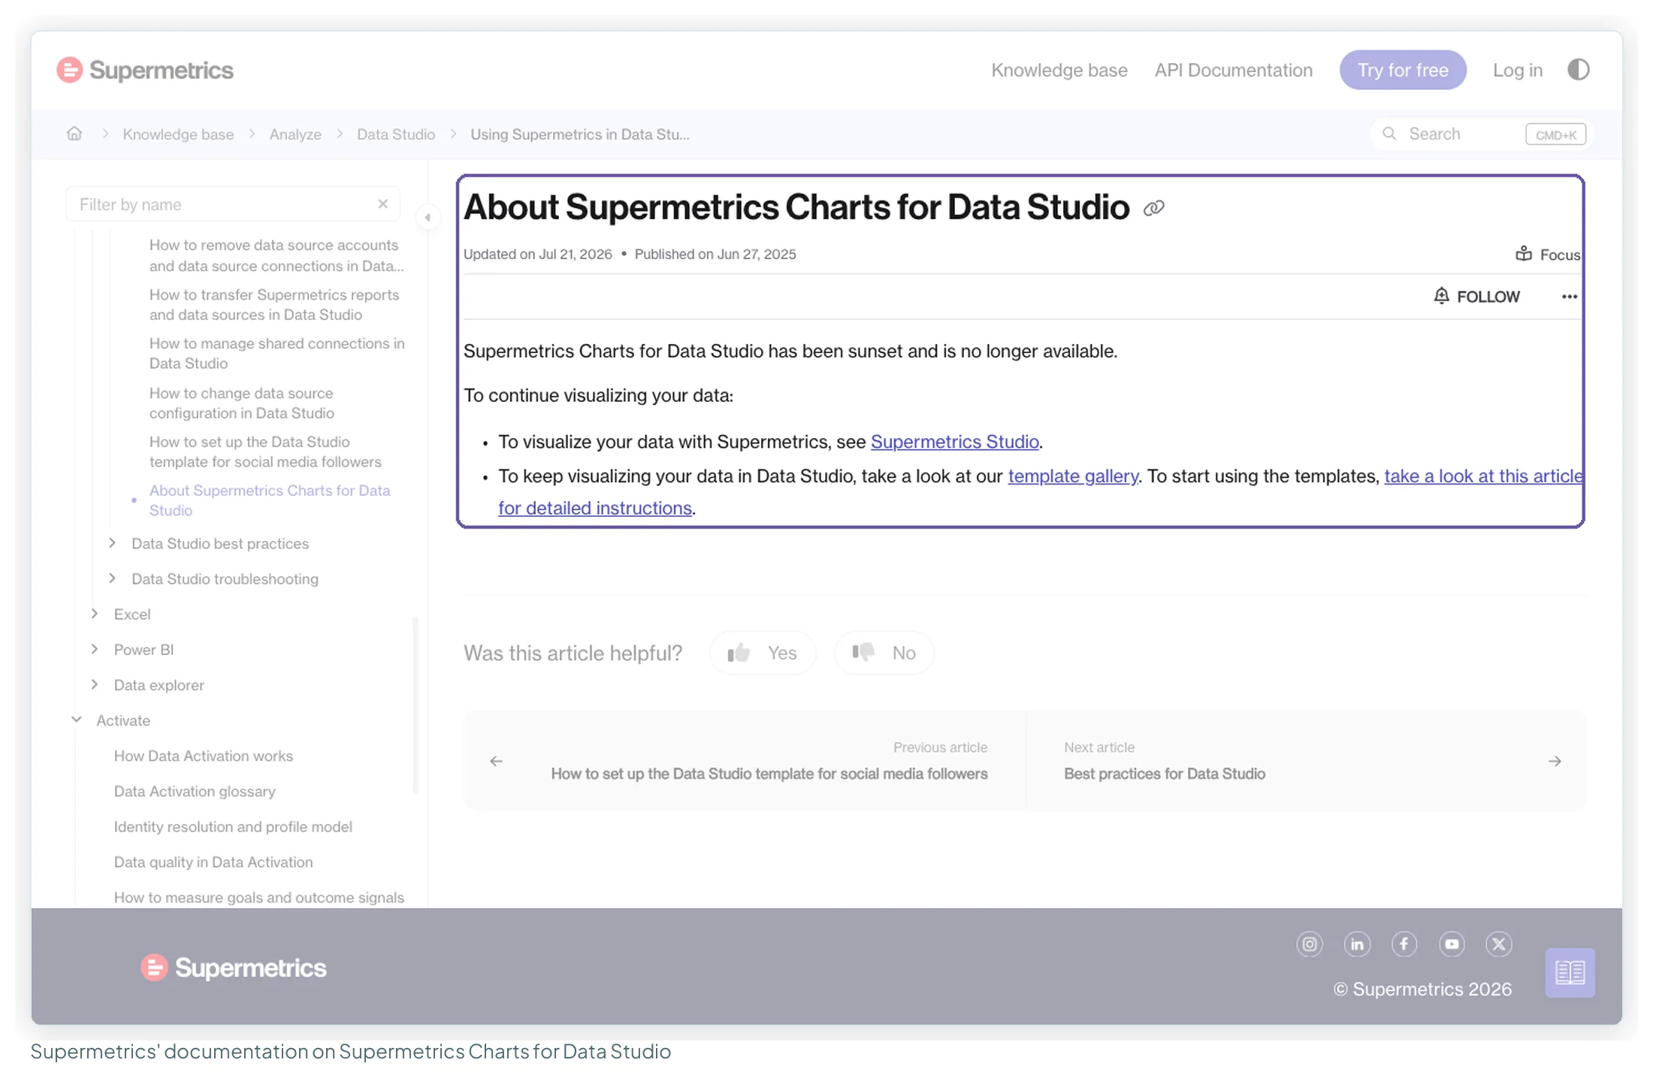The image size is (1653, 1081).
Task: Go to the Data Studio breadcrumb
Action: pos(396,134)
